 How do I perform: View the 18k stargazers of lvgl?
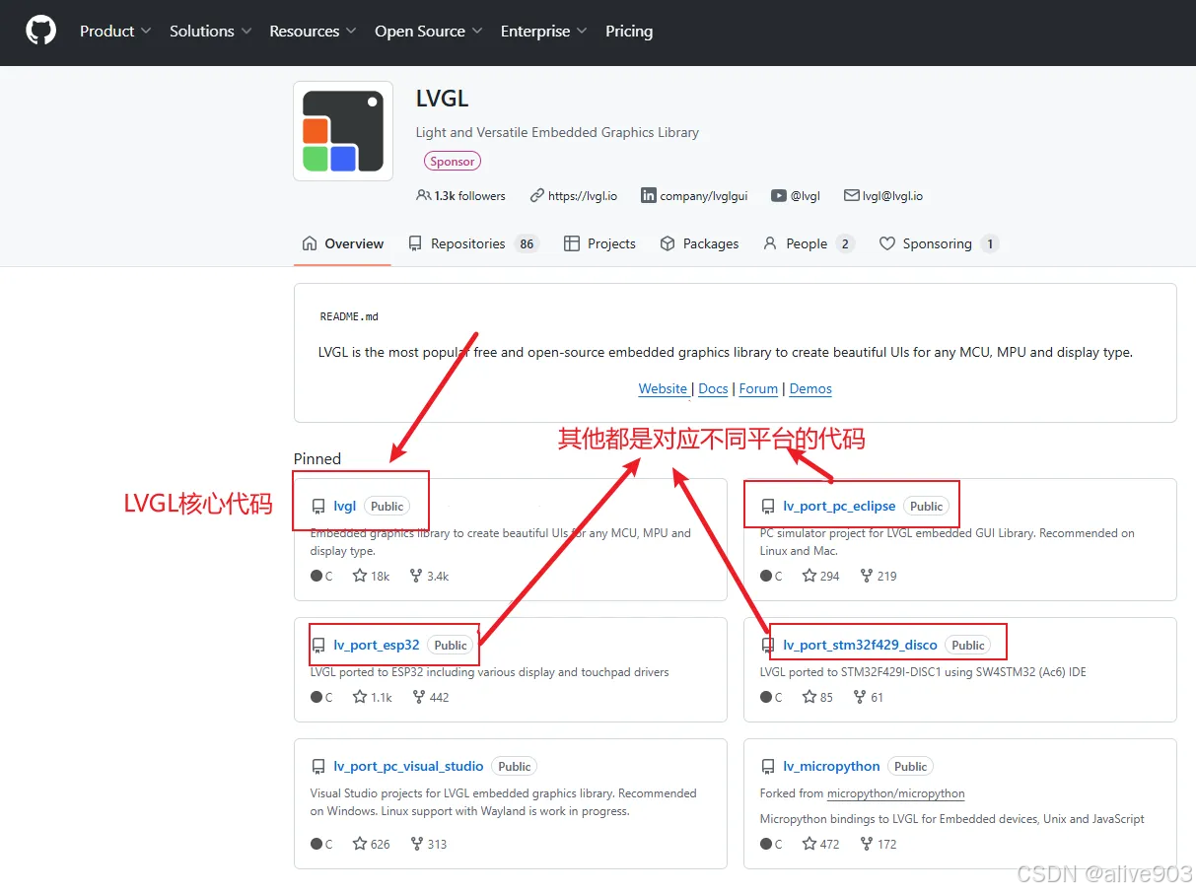(372, 576)
